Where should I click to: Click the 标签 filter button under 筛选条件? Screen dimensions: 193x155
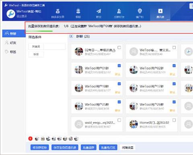(36, 54)
